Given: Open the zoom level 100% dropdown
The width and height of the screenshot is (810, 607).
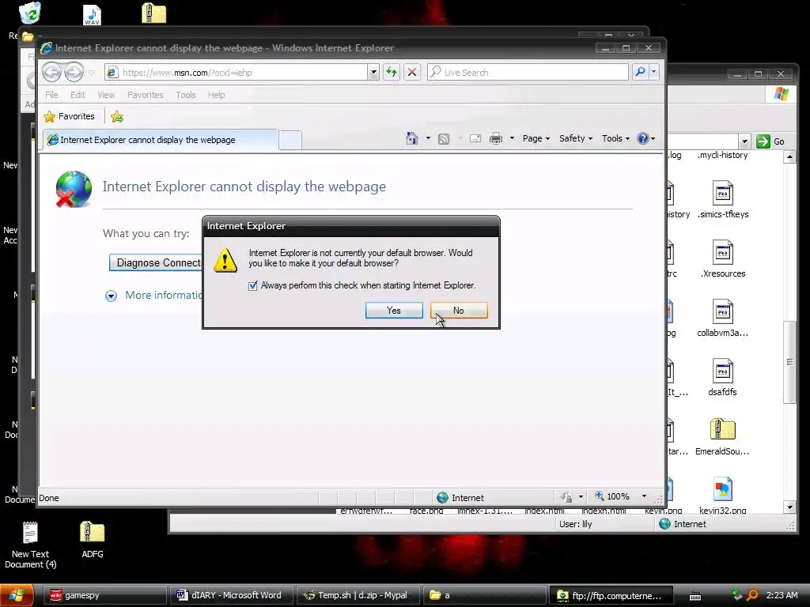Looking at the screenshot, I should [x=644, y=496].
